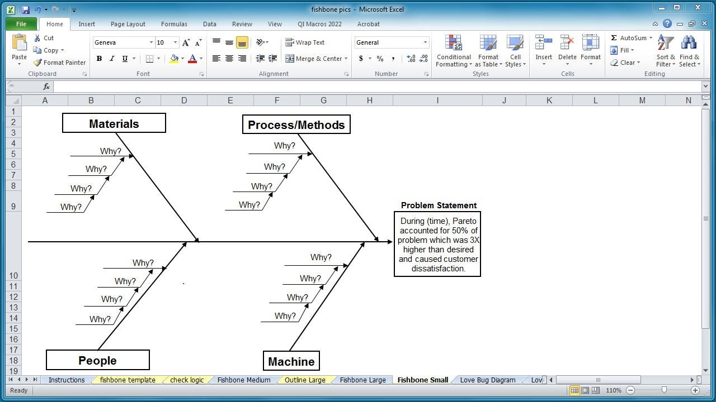Toggle italic formatting
This screenshot has width=716, height=402.
click(112, 58)
